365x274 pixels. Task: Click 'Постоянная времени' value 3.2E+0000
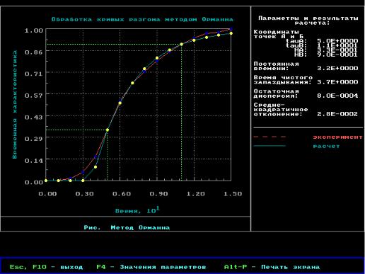pos(337,68)
